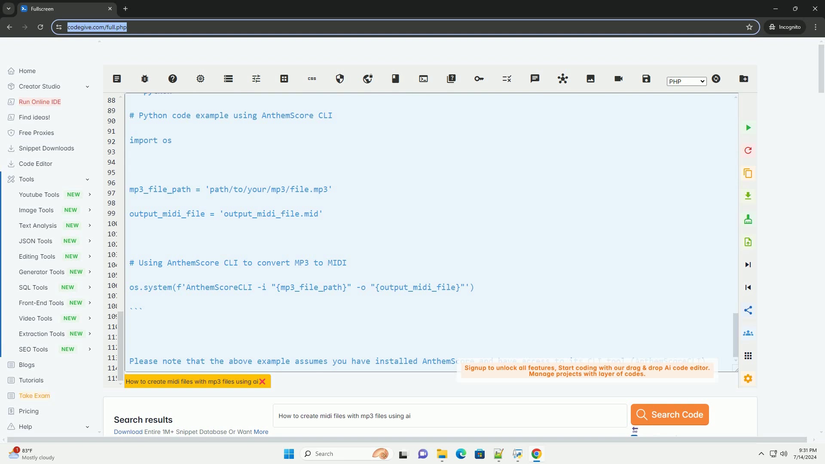Open the terminal console icon

tap(424, 79)
